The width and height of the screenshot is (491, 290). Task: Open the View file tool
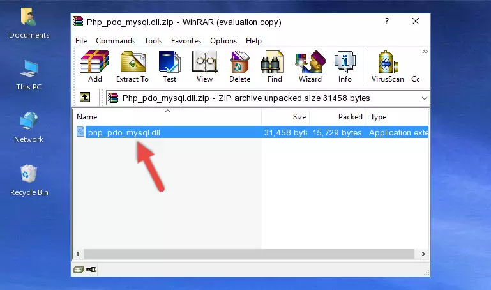point(205,66)
